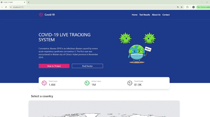Click the Coronavirus disease 2019 description paragraph
Image resolution: width=210 pixels, height=117 pixels.
point(68,53)
